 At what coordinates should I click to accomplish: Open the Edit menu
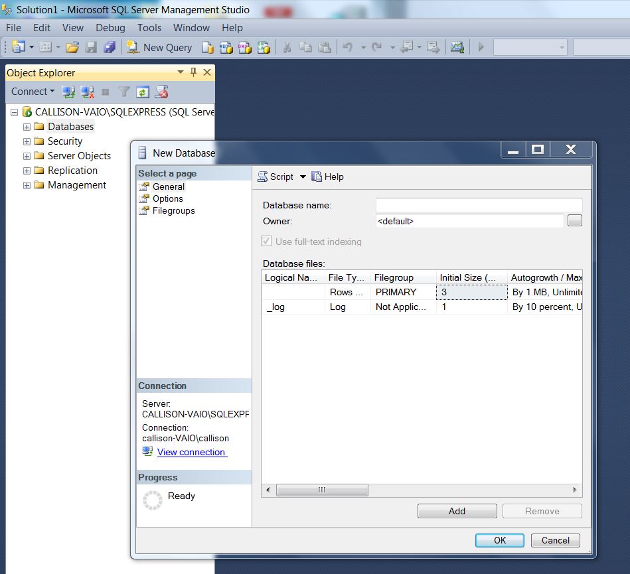(42, 28)
